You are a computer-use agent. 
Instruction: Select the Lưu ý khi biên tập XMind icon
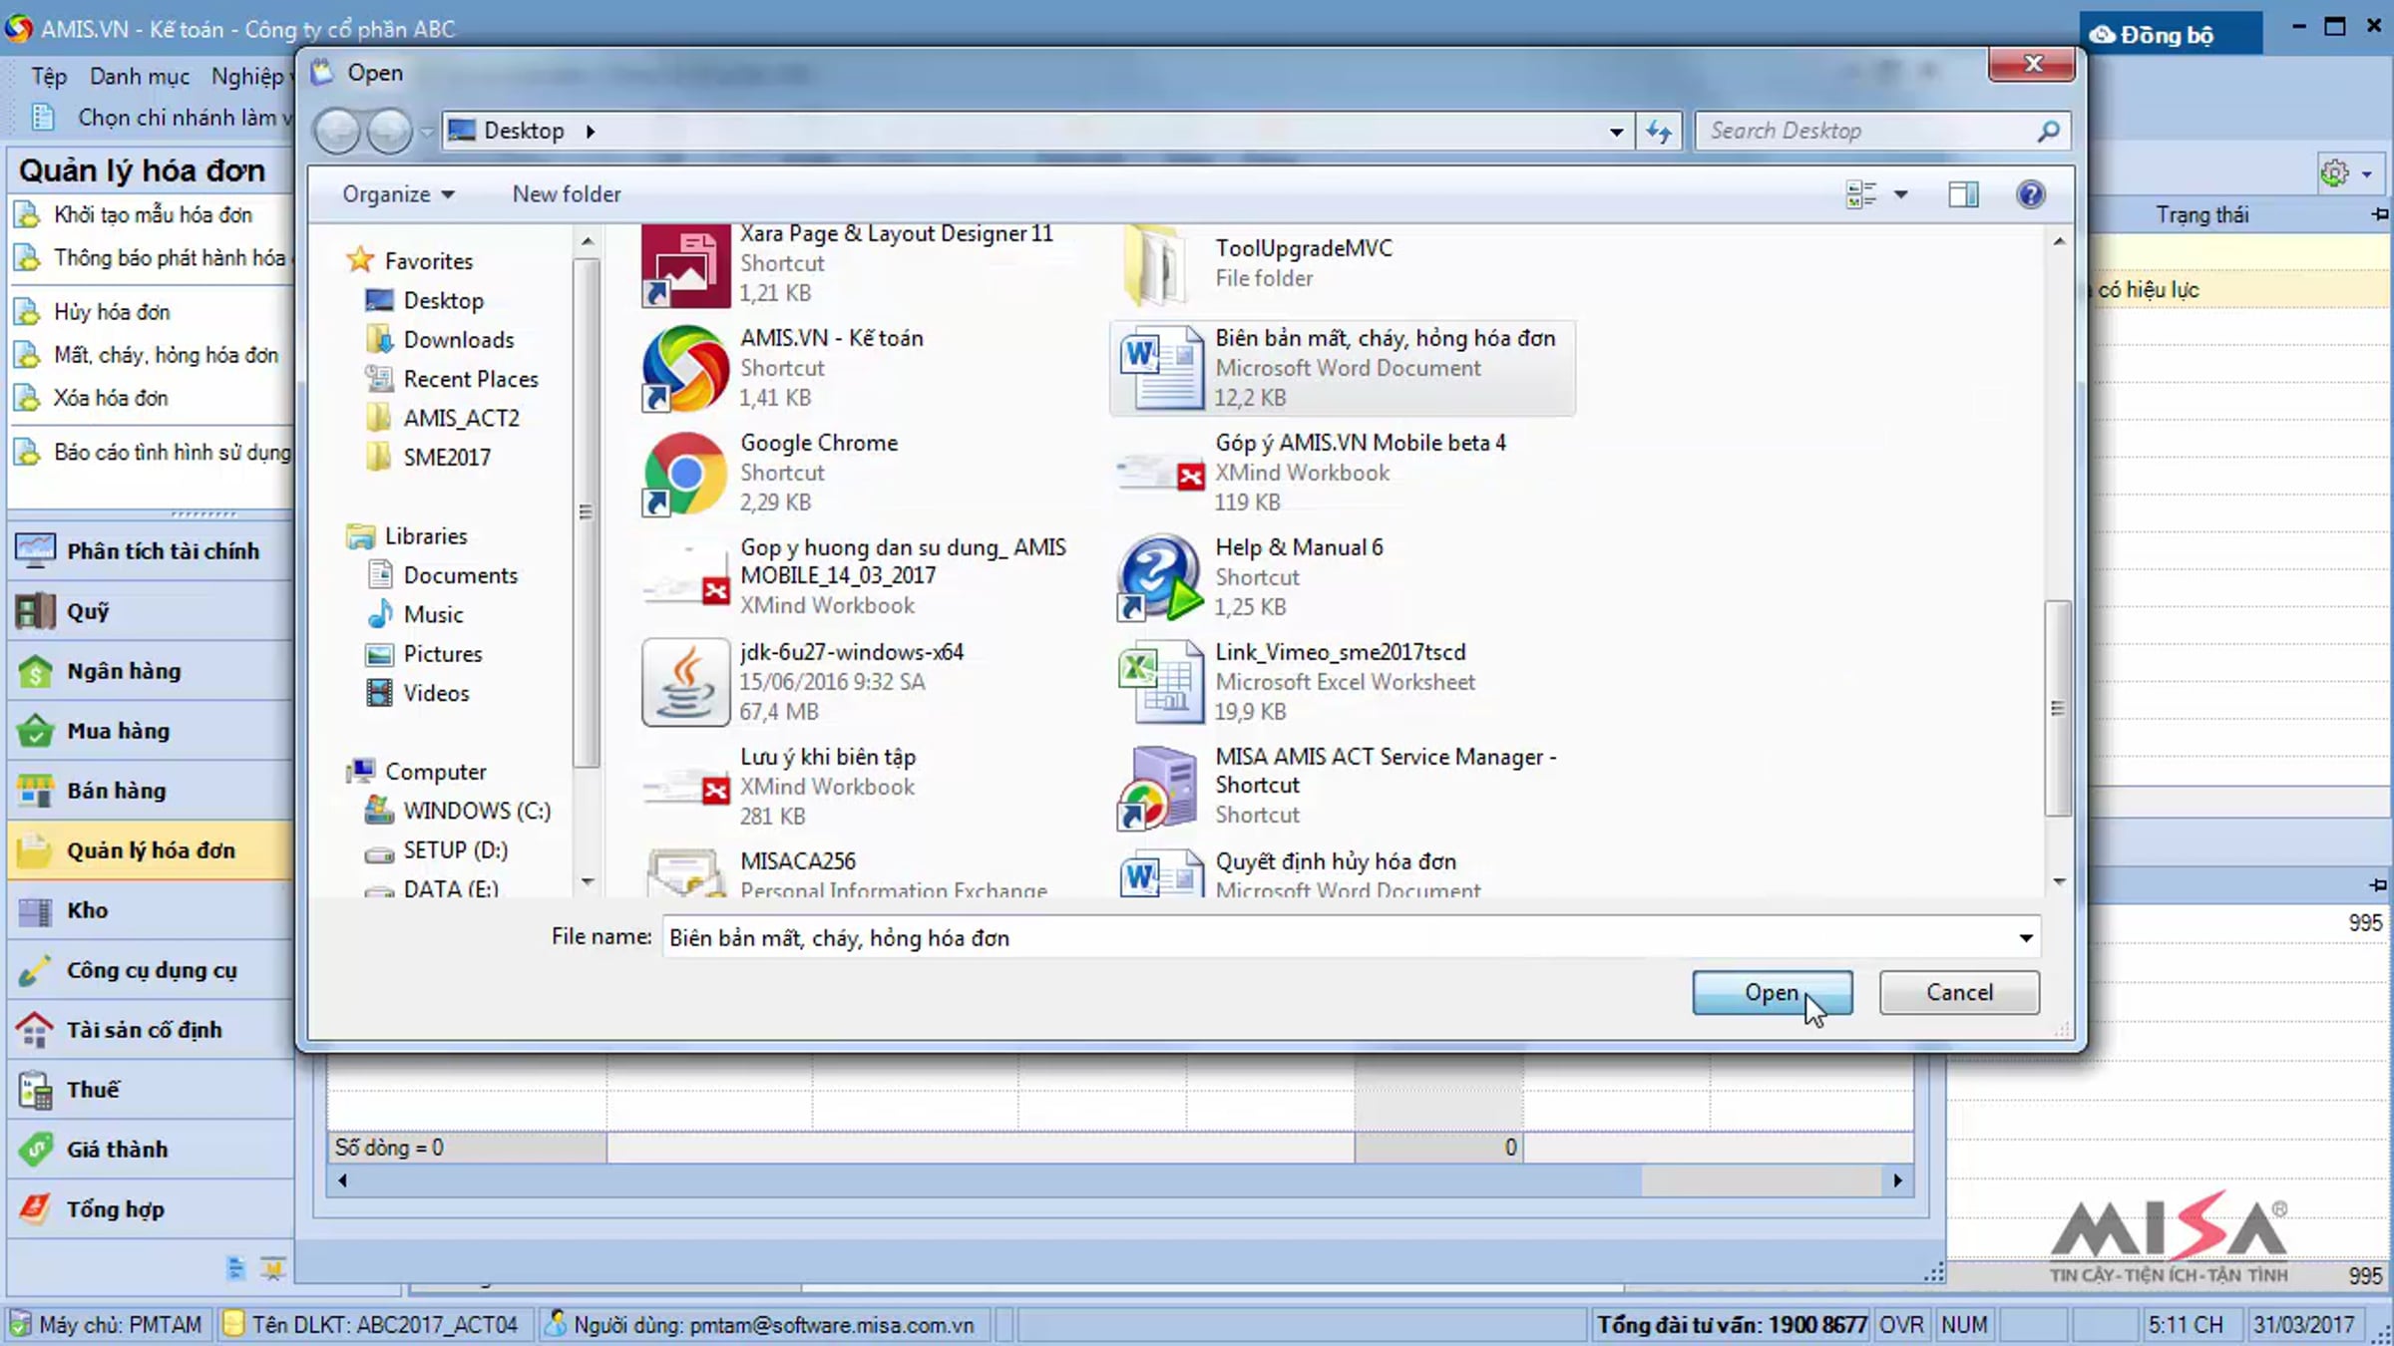(x=685, y=788)
